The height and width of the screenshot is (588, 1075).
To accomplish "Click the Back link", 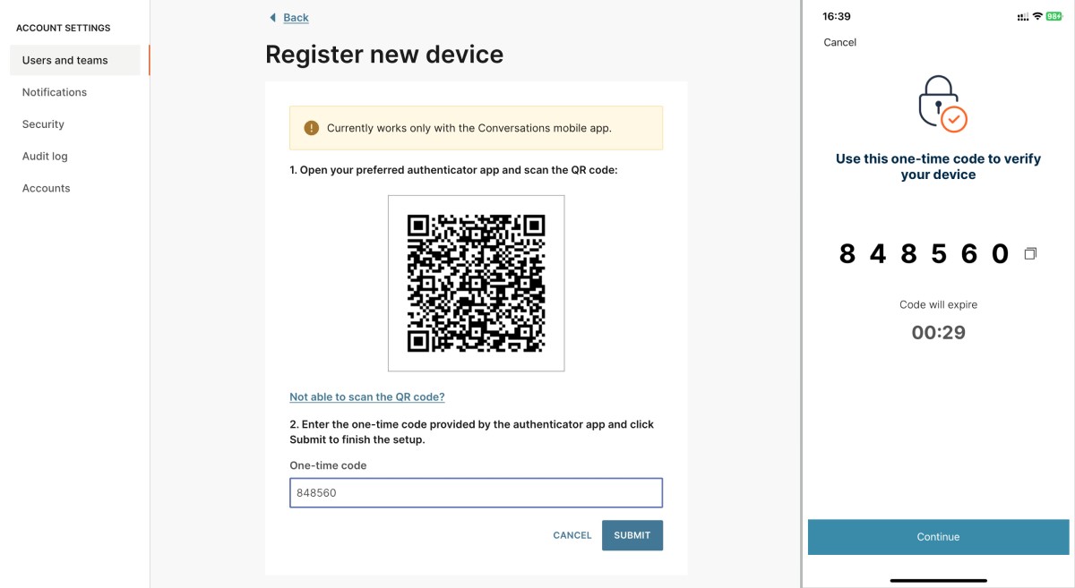I will click(x=296, y=18).
